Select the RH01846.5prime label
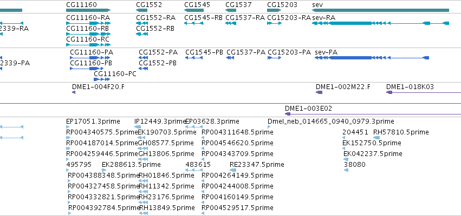The image size is (461, 216). point(166,175)
